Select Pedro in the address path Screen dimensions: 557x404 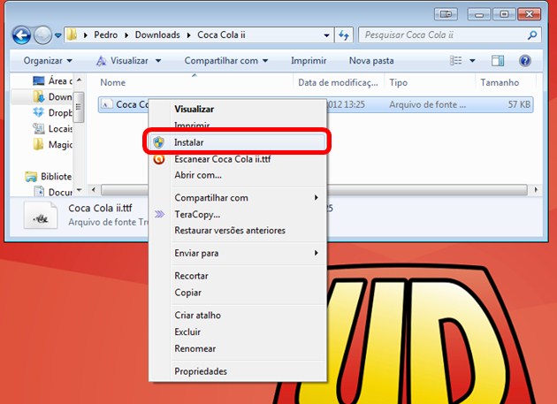click(105, 34)
